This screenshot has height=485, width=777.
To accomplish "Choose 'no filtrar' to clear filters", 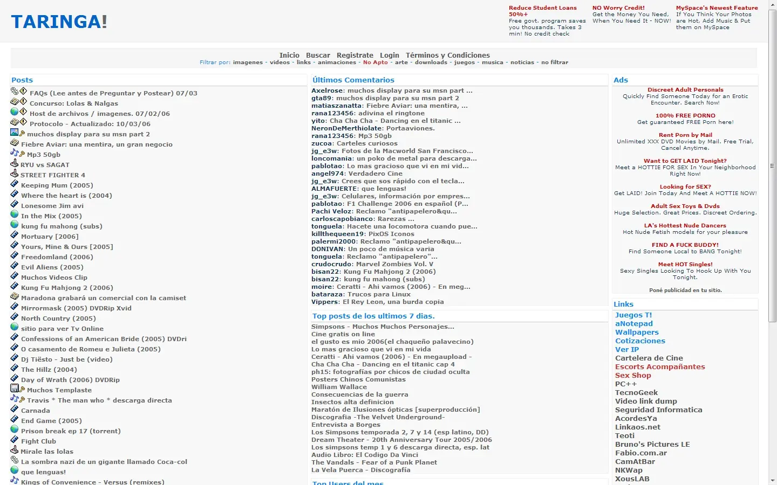I will [x=555, y=63].
